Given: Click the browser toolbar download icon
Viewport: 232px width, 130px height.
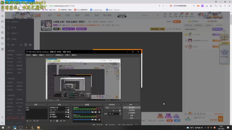Looking at the screenshot, I should (207, 6).
